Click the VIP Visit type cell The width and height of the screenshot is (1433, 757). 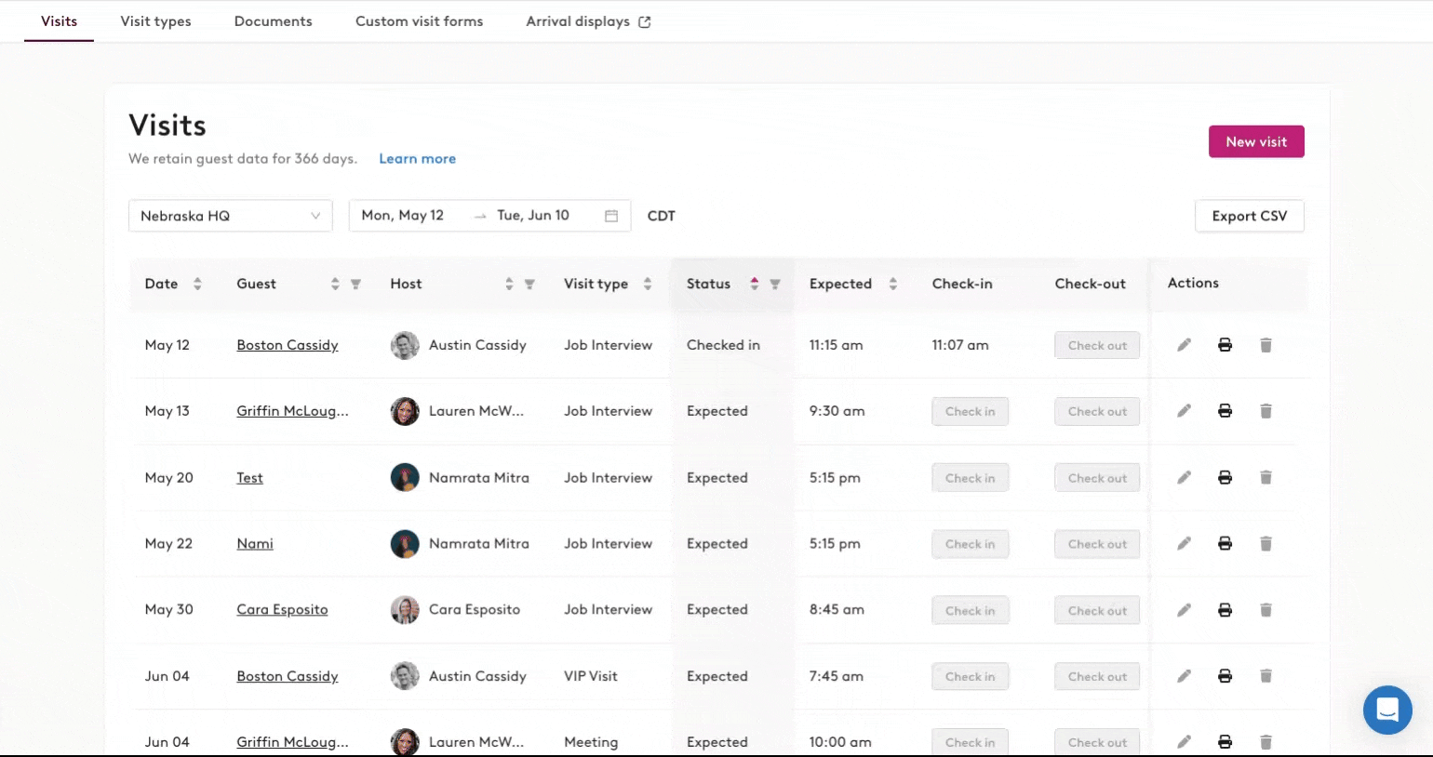[591, 676]
